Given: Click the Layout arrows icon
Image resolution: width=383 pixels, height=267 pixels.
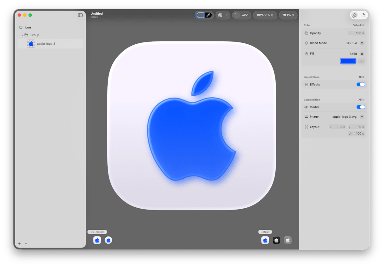Looking at the screenshot, I should click(x=306, y=127).
